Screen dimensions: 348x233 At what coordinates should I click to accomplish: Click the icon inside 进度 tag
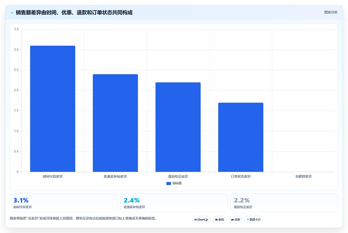pos(232,220)
